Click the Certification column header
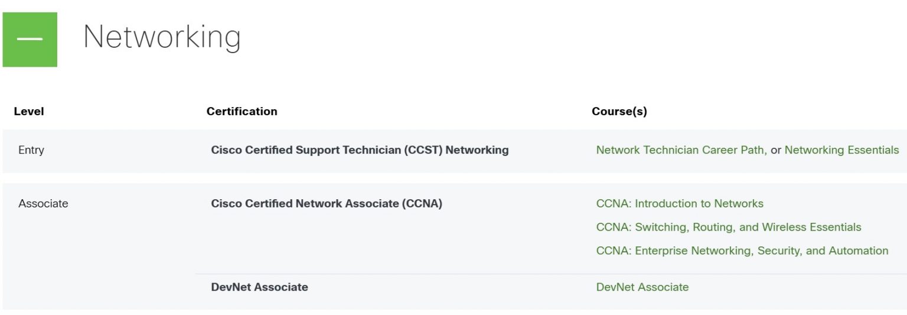 (242, 111)
